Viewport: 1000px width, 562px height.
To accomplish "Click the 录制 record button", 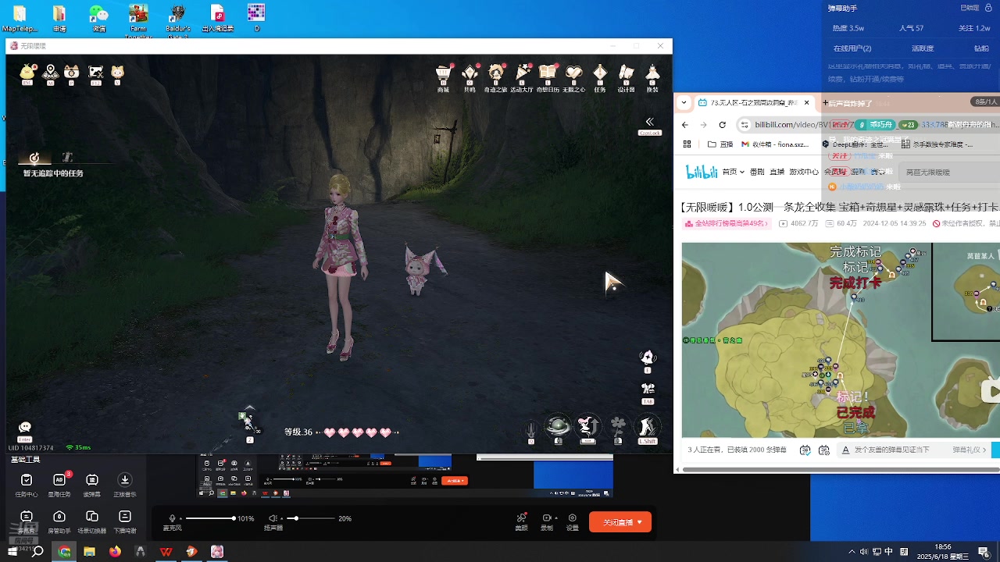I will click(x=546, y=521).
